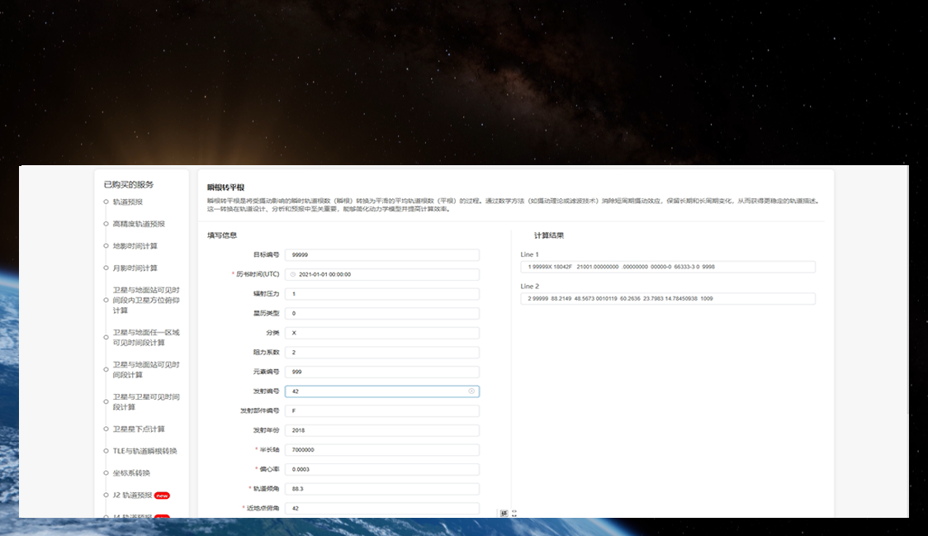Open the calendar icon in 历书时间 field
928x536 pixels.
pyautogui.click(x=293, y=273)
